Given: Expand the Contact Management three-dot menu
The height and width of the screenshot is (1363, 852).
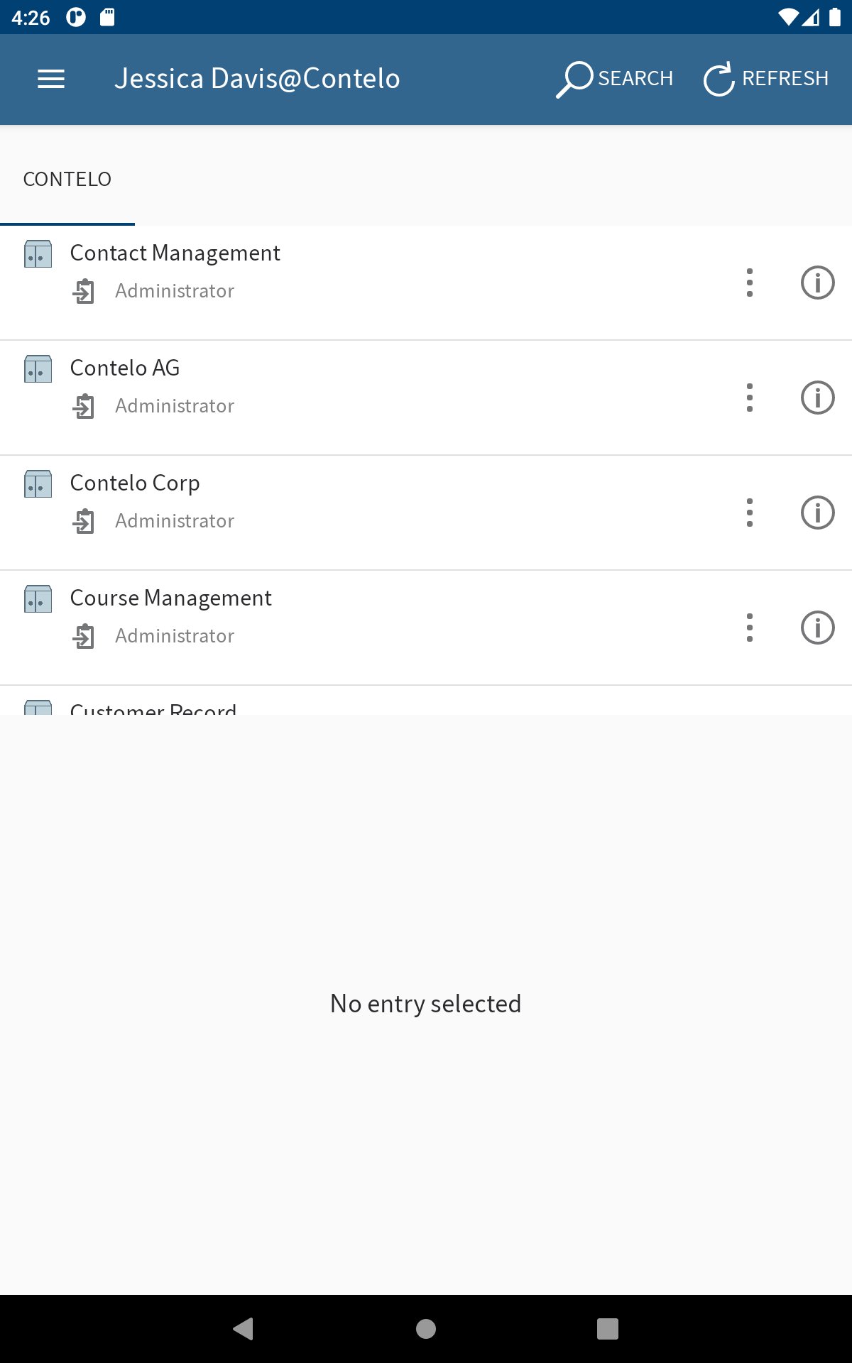Looking at the screenshot, I should tap(750, 283).
